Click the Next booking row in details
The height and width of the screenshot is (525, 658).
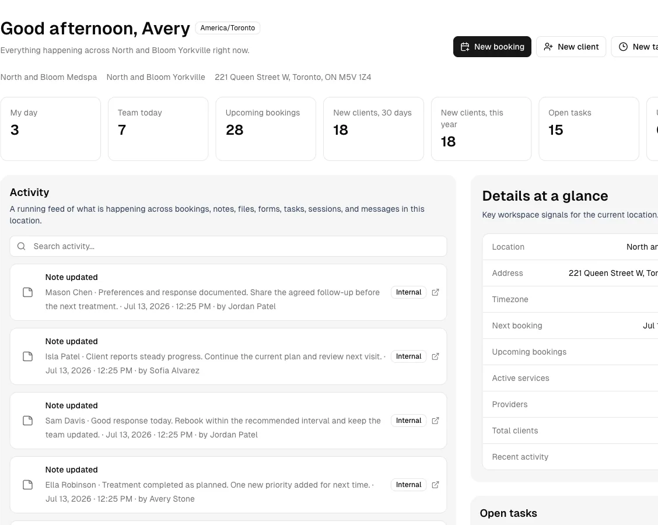[x=570, y=325]
